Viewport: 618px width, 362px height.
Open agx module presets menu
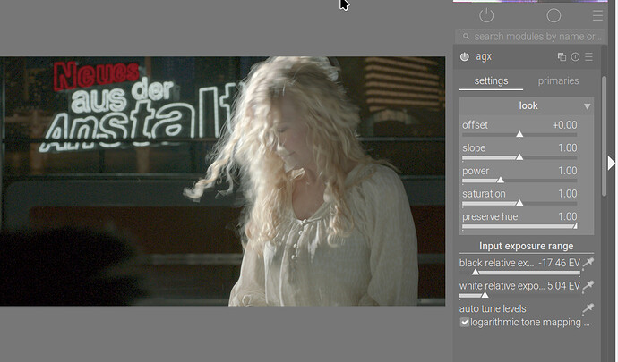tap(588, 56)
